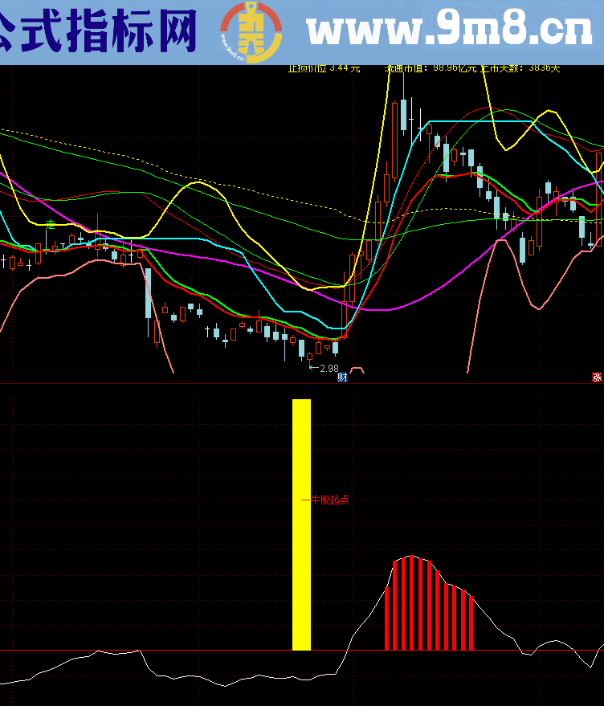Click the circular coin logo in banner

(x=251, y=31)
